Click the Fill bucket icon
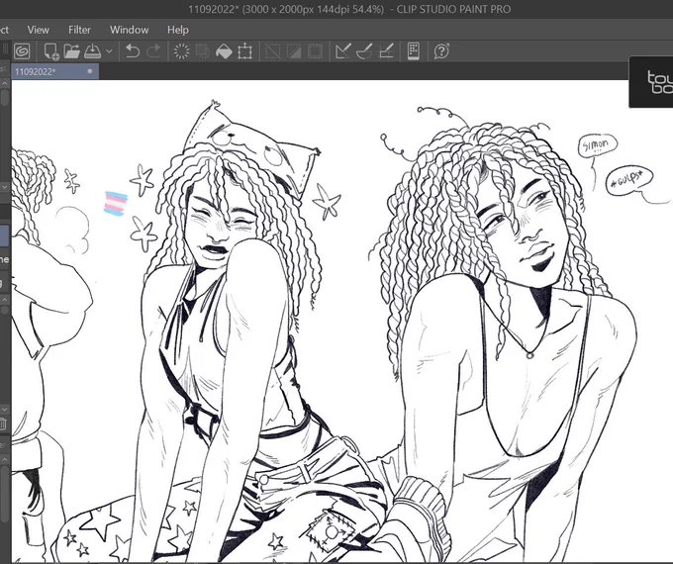 [x=224, y=51]
